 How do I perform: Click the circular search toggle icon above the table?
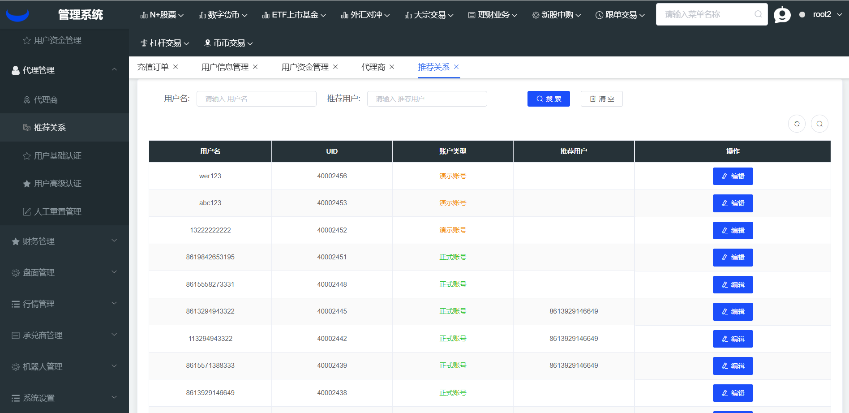click(819, 124)
